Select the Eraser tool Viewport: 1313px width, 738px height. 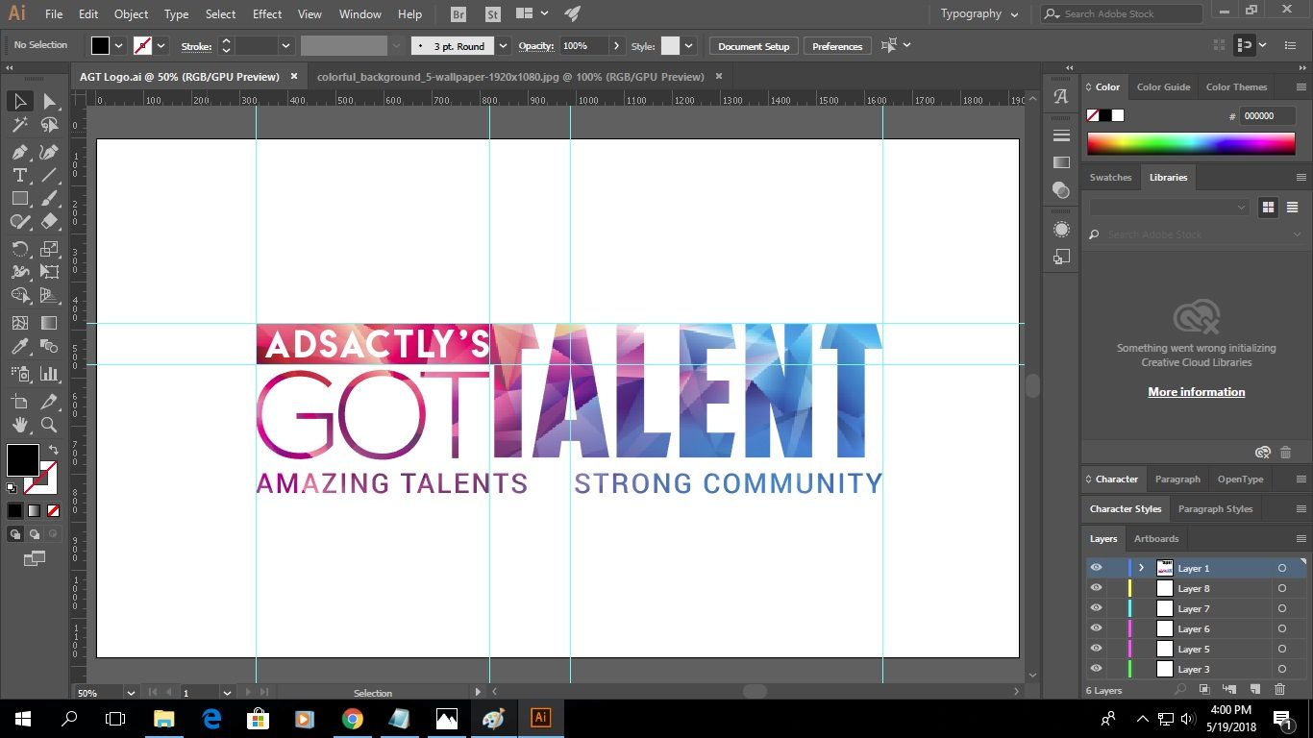[x=49, y=221]
